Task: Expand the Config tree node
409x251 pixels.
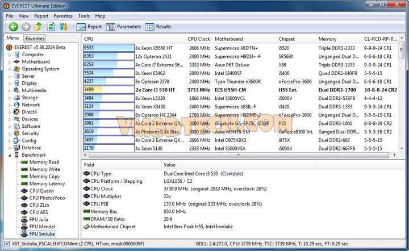Action: point(10,141)
